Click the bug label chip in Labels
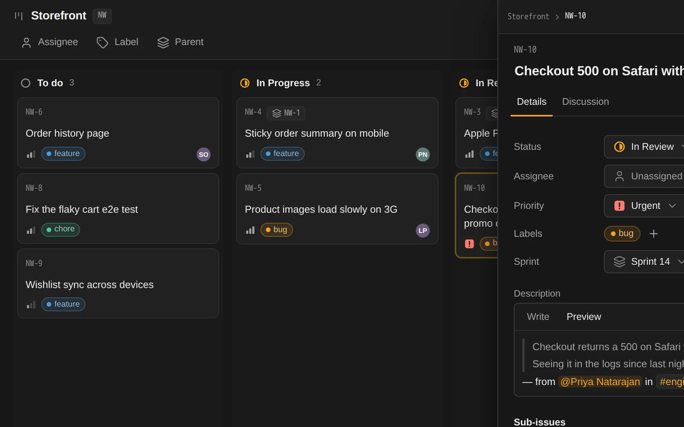The width and height of the screenshot is (684, 427). (x=622, y=234)
